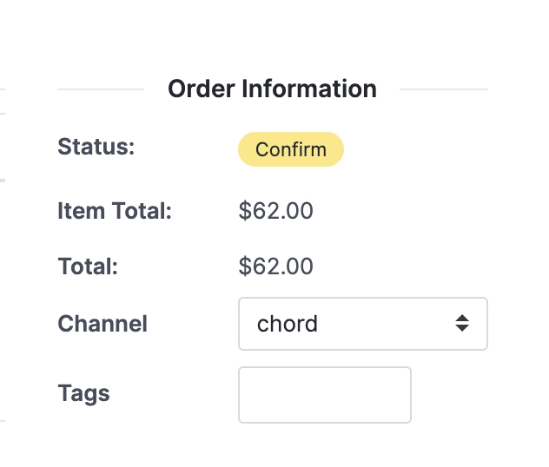Click the Total: label
The height and width of the screenshot is (467, 549).
coord(88,266)
